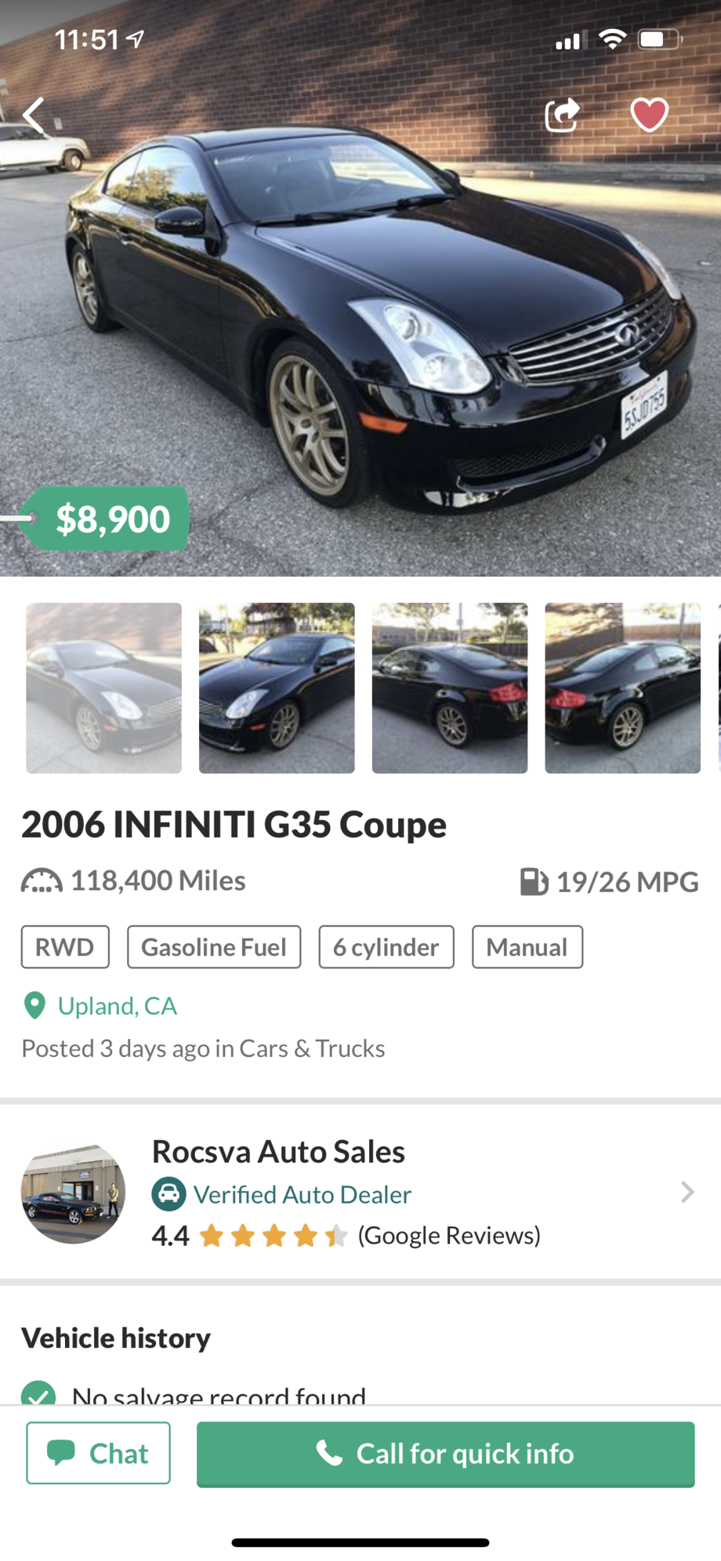Tap the fuel pump MPG icon
This screenshot has width=721, height=1561.
pos(534,881)
